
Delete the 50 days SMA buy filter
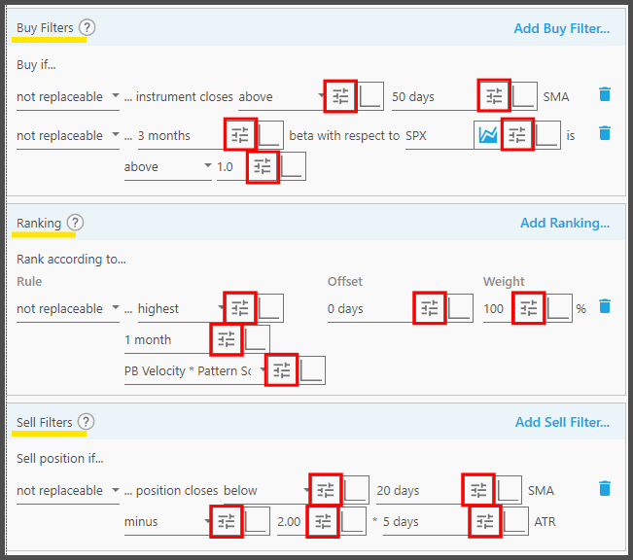tap(605, 94)
